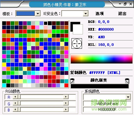The height and width of the screenshot is (115, 134).
Task: Minimize the 抓色小精灵 window
Action: tap(120, 4)
